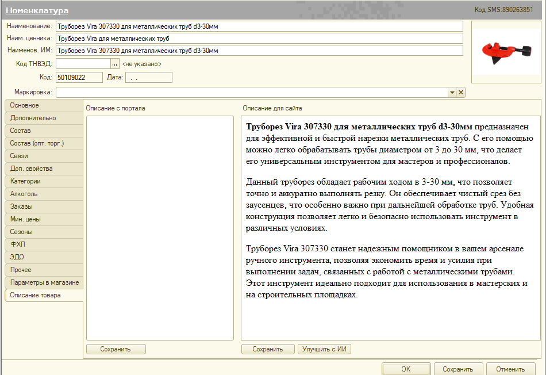Select Параметры в магазине tab
The width and height of the screenshot is (546, 375).
click(x=44, y=282)
